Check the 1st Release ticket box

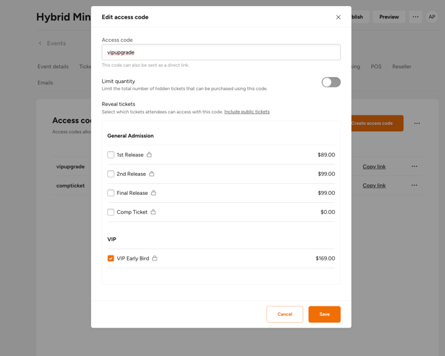coord(111,154)
